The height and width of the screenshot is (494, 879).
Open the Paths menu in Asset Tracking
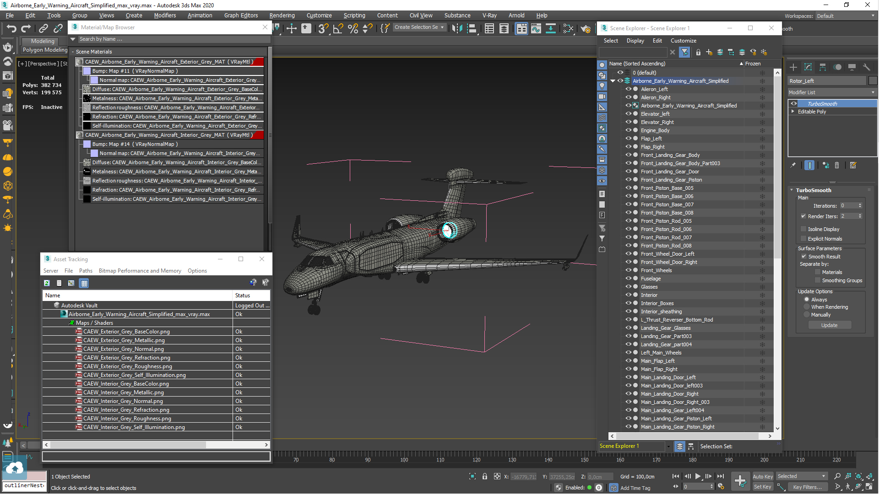[86, 271]
